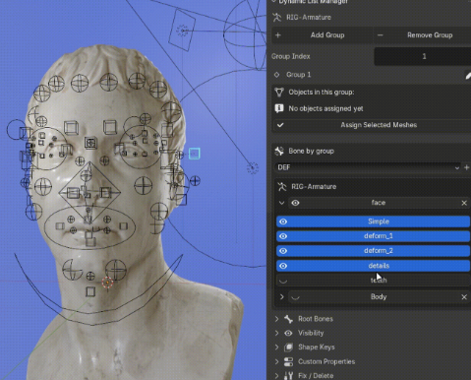
Task: Toggle eye icon on details layer
Action: click(283, 266)
